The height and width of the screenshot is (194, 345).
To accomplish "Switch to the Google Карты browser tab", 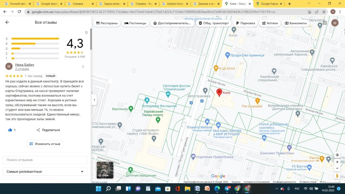I will (269, 4).
